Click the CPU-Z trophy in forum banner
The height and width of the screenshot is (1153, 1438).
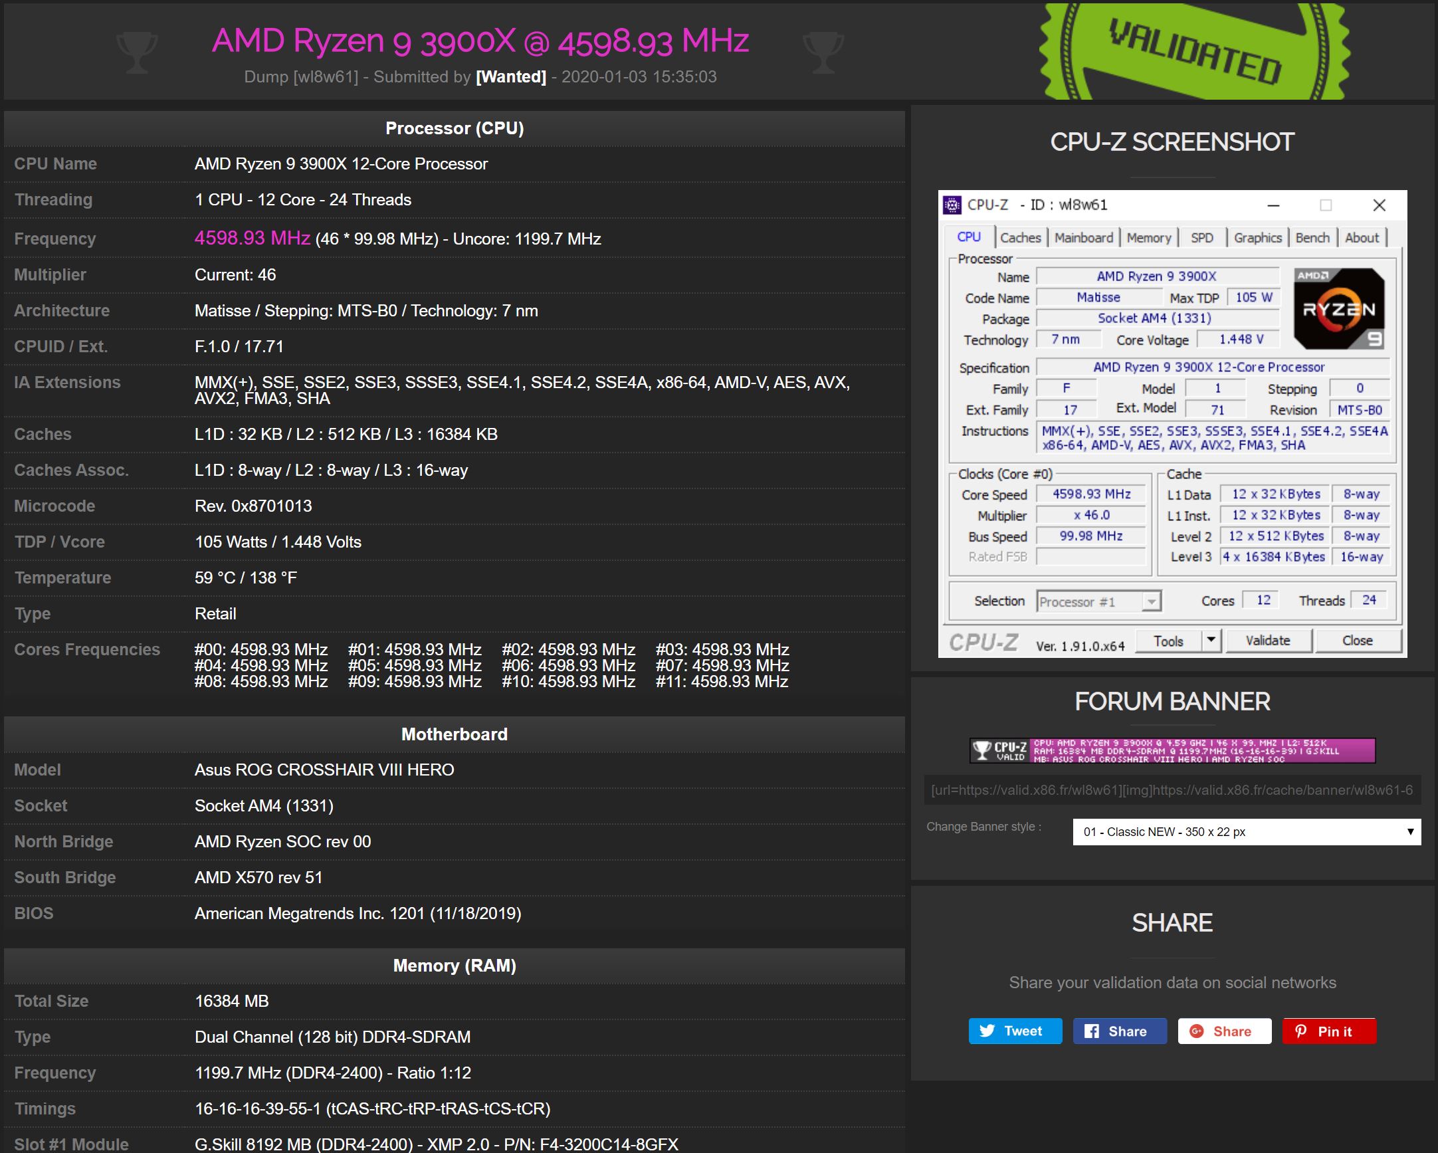tap(981, 750)
